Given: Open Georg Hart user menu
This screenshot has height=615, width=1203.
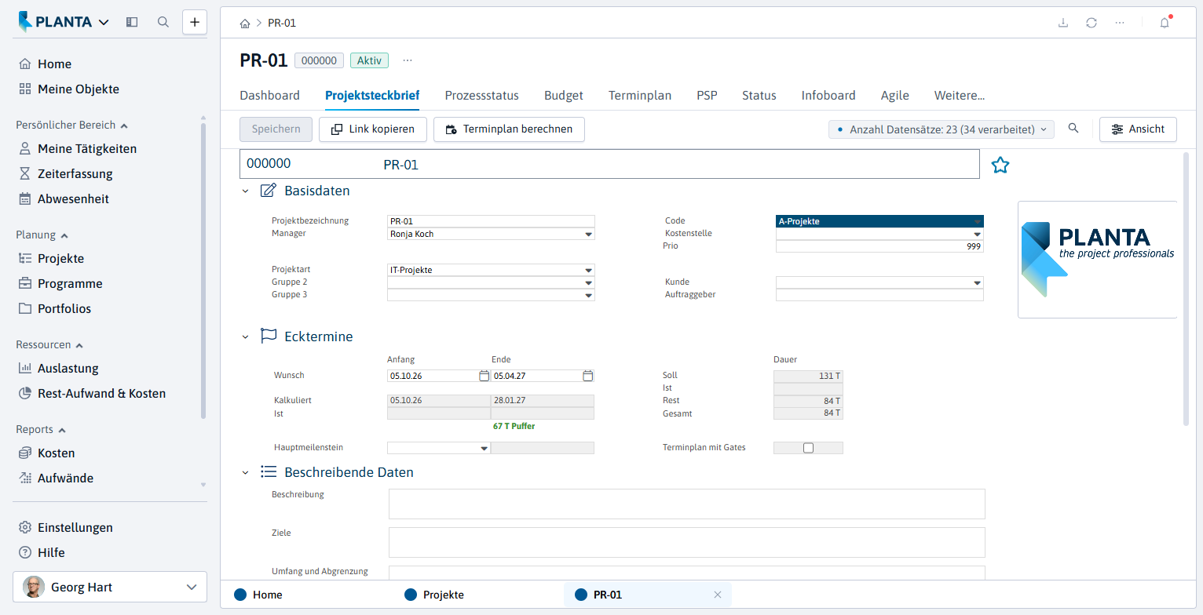Looking at the screenshot, I should coord(110,587).
